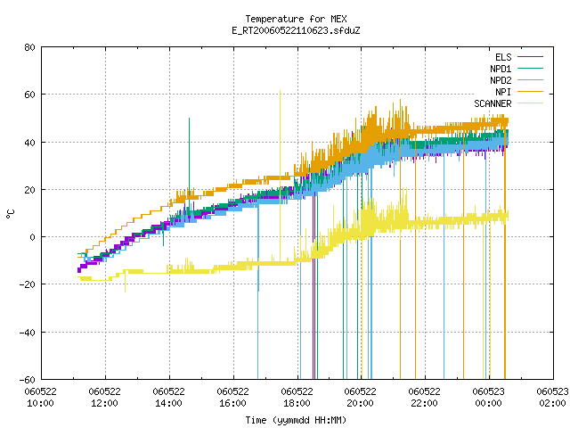Image resolution: width=570 pixels, height=428 pixels.
Task: Click the y-axis label '-40'
Action: pyautogui.click(x=28, y=333)
